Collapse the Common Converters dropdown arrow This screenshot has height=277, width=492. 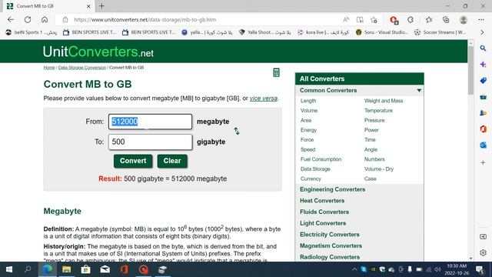(419, 91)
